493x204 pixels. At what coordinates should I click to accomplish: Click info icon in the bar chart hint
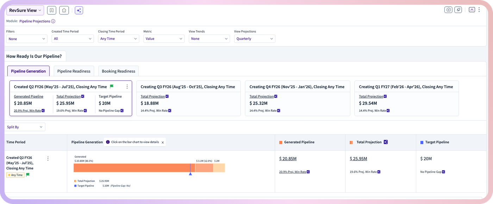(x=108, y=142)
